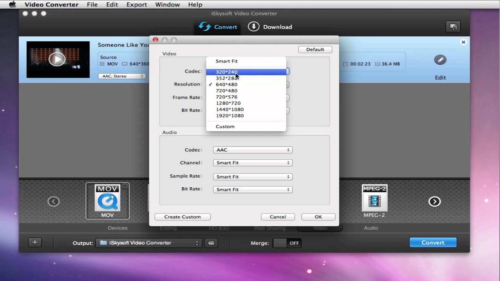
Task: Choose Smart Fit resolution option
Action: pos(246,61)
